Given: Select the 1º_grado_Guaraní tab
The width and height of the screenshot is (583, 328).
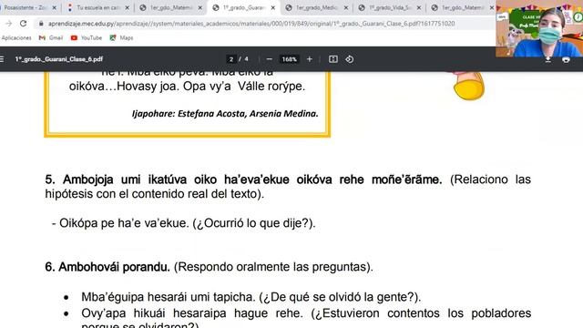Looking at the screenshot, I should coord(243,7).
